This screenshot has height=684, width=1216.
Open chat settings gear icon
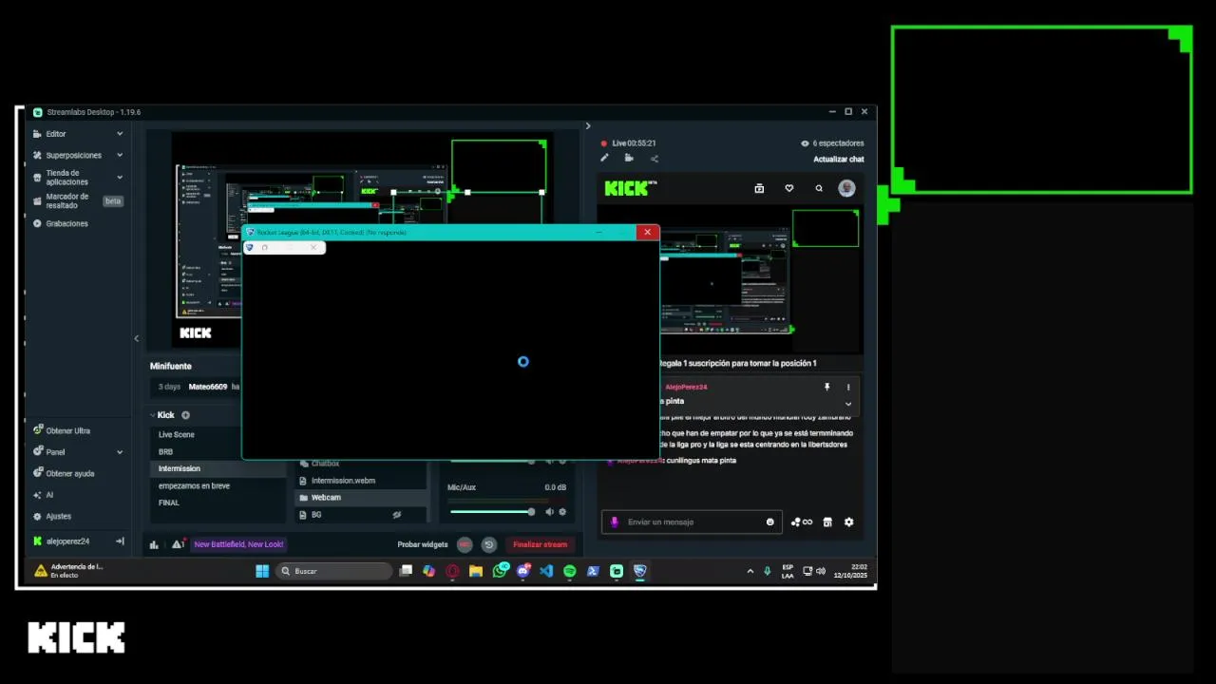[x=848, y=522]
